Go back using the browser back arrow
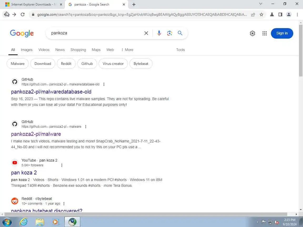Image resolution: width=303 pixels, height=227 pixels. (x=6, y=14)
